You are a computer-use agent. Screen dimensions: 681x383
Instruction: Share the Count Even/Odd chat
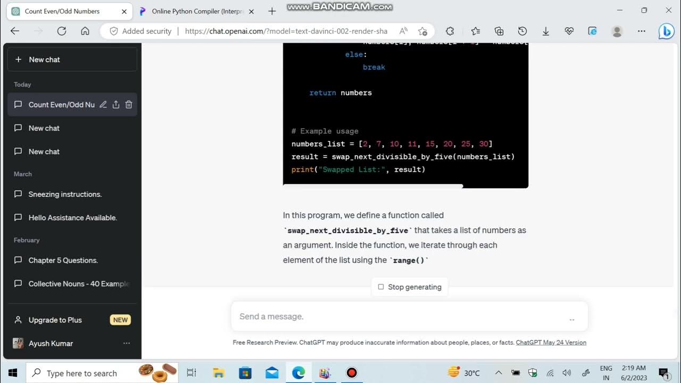coord(116,105)
